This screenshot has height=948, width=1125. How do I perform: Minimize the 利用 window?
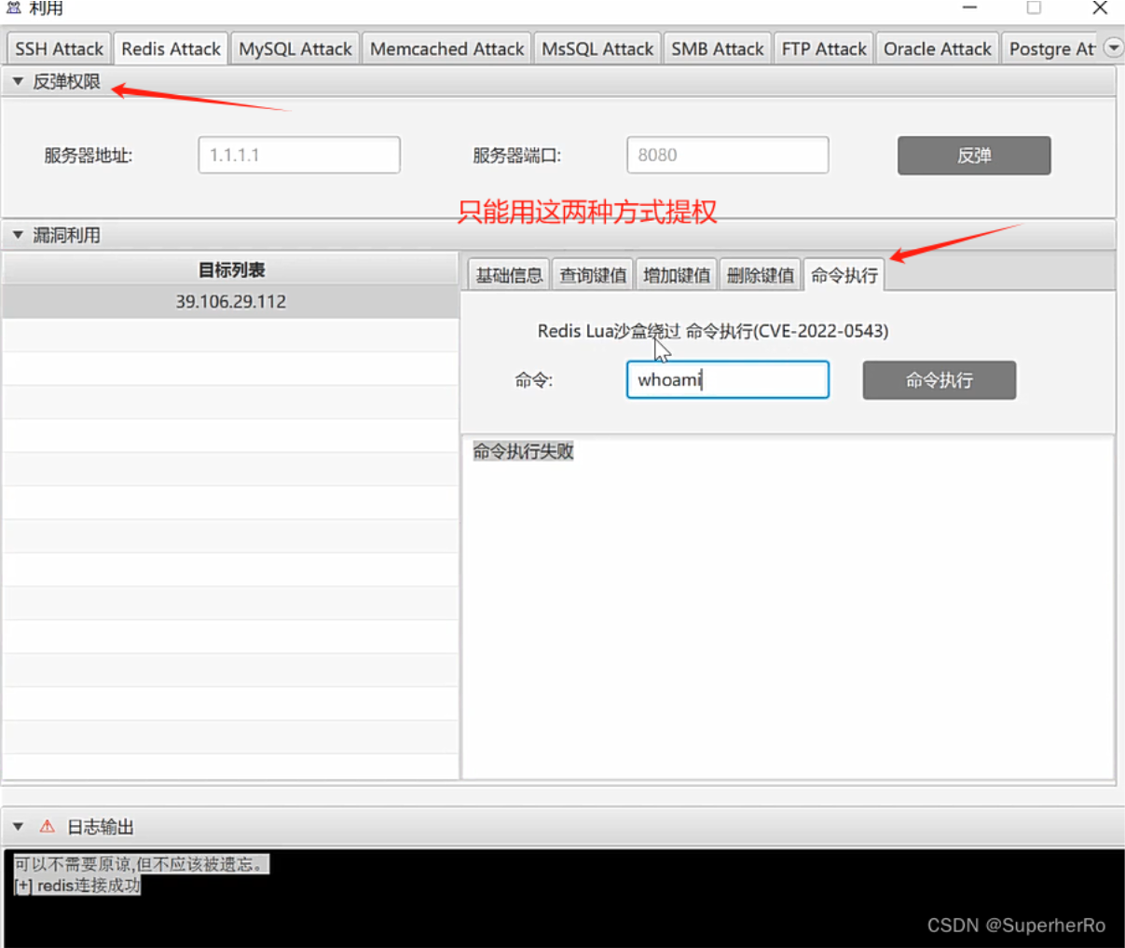(x=969, y=7)
